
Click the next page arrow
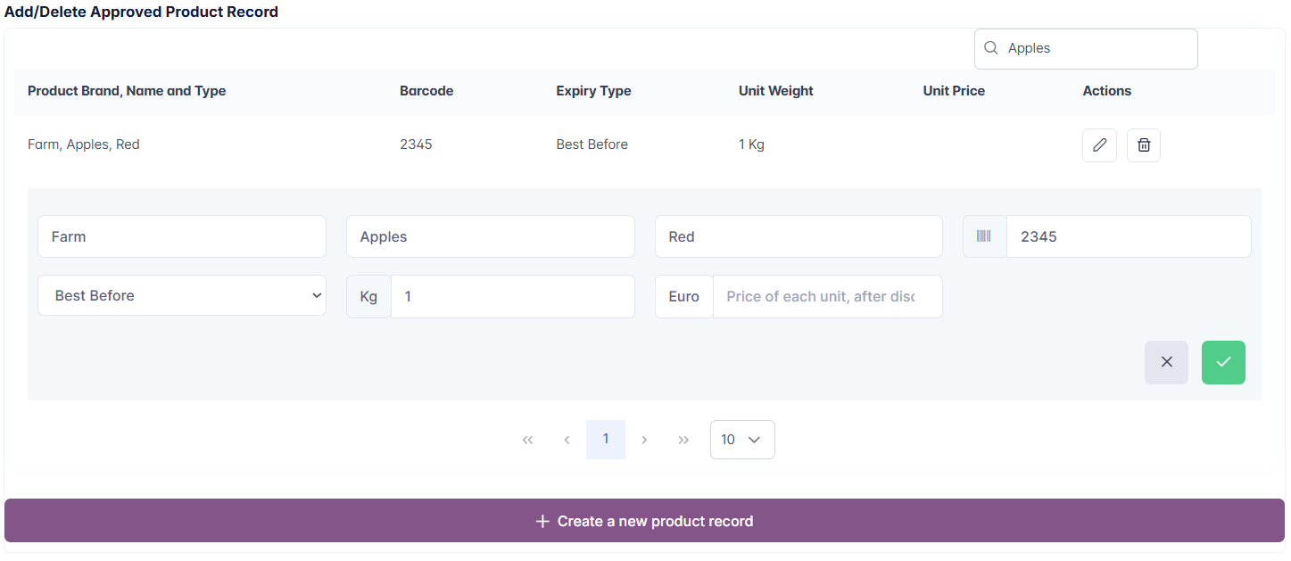coord(644,440)
